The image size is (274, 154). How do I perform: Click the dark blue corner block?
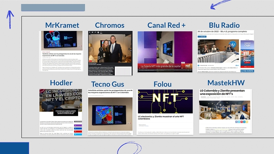tap(15, 148)
